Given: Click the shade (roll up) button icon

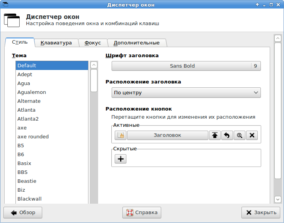Looking at the screenshot, I should (214, 135).
